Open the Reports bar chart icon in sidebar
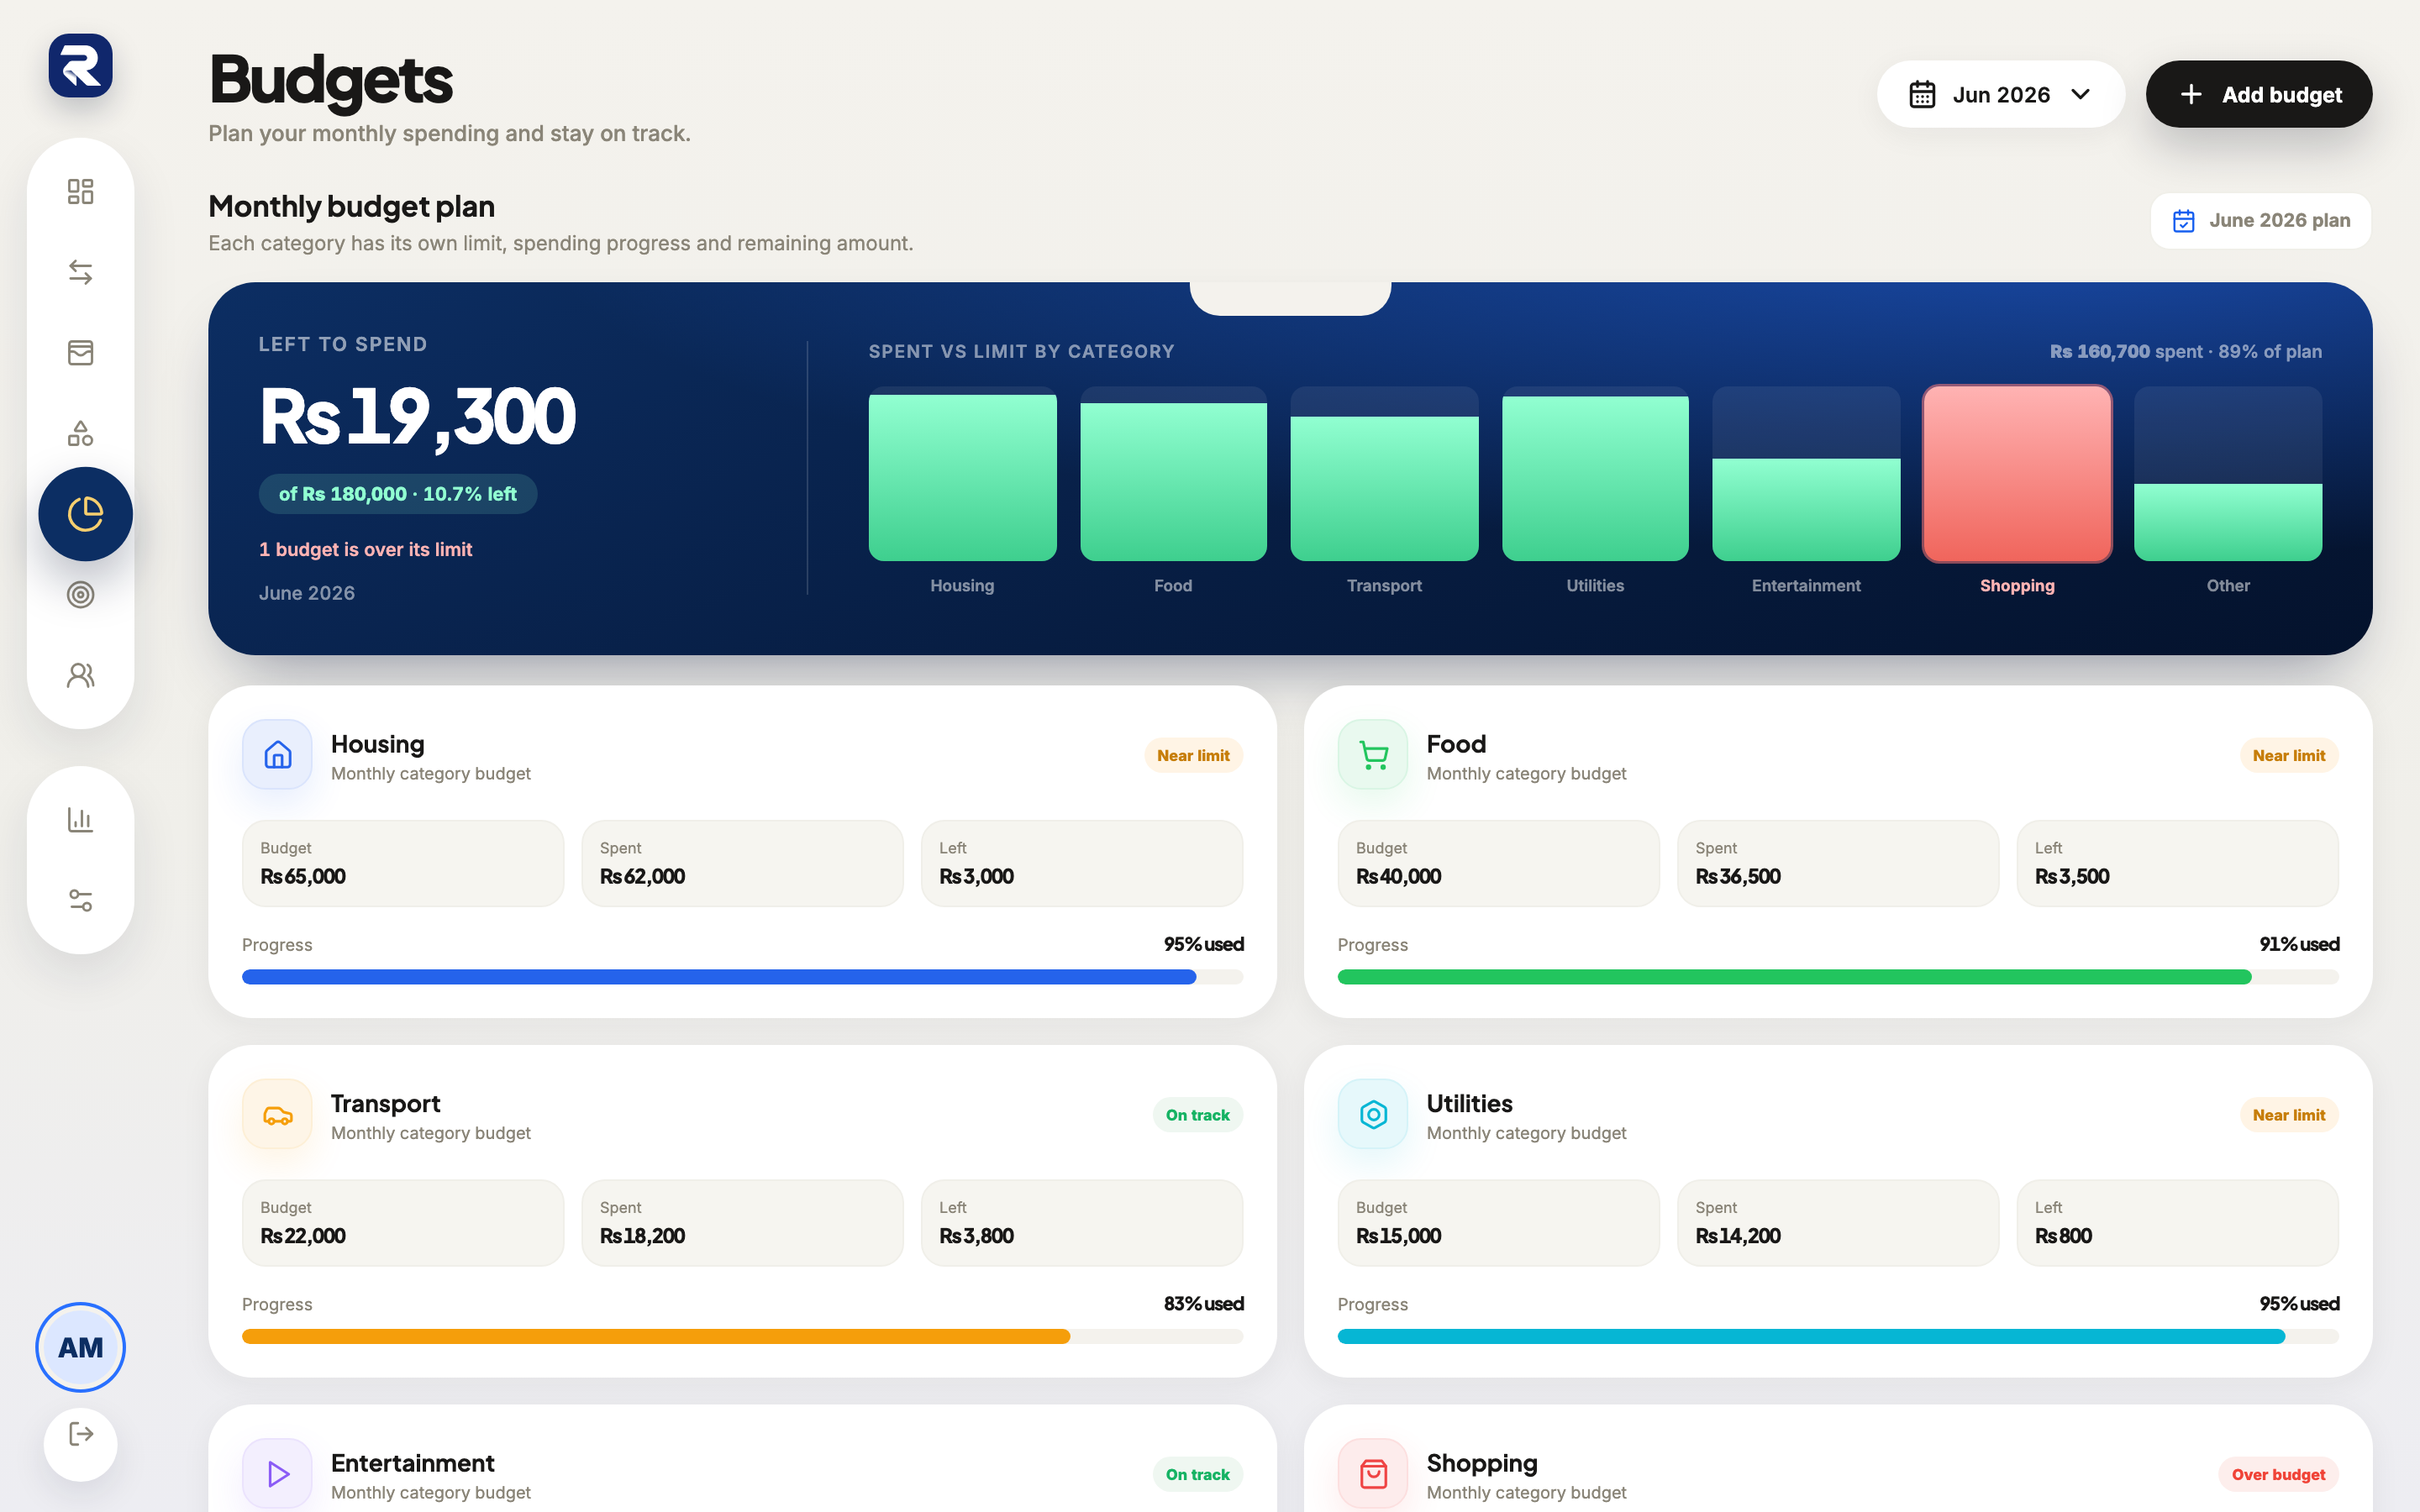Screen dimensions: 2420x1512 tap(80, 820)
